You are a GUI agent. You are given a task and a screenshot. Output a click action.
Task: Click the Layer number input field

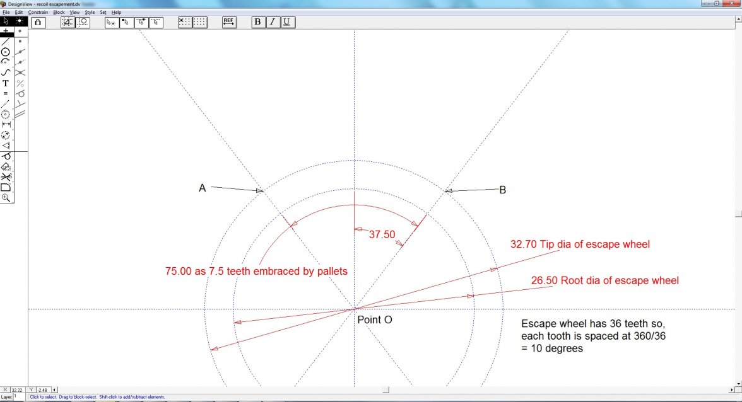(x=19, y=397)
